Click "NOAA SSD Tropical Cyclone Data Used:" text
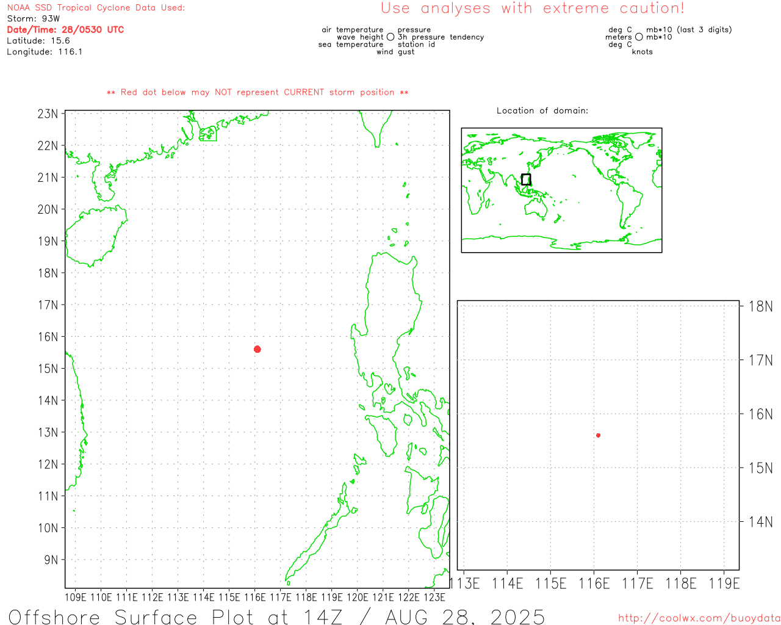781x625 pixels. (x=96, y=8)
